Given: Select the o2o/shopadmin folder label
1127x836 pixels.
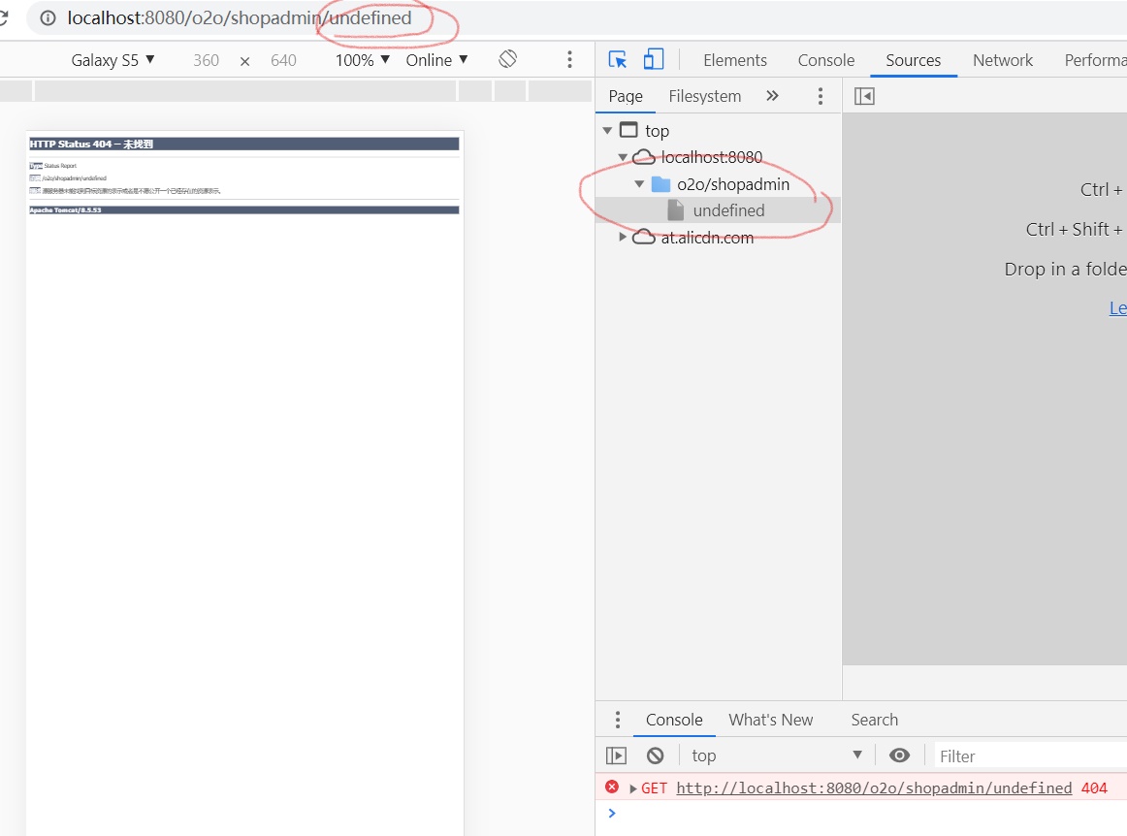Looking at the screenshot, I should 733,184.
